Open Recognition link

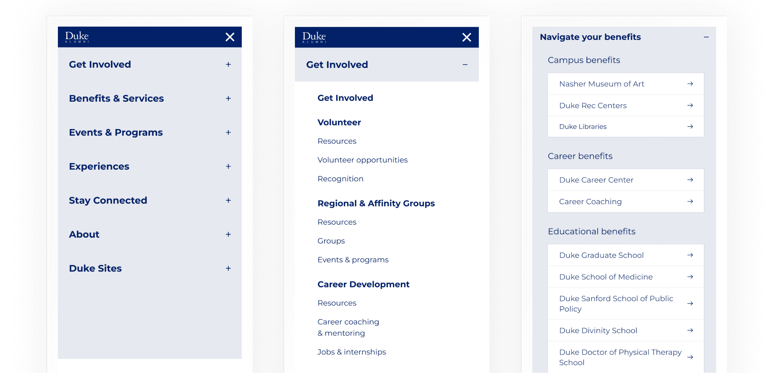(x=340, y=179)
